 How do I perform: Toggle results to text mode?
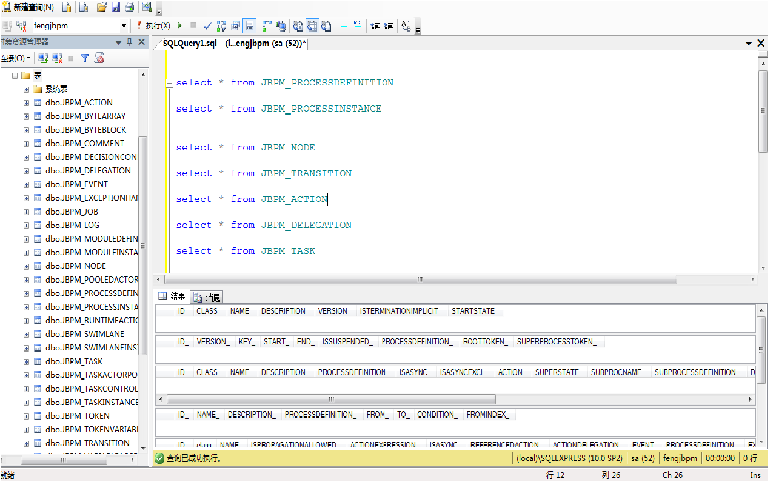coord(297,25)
